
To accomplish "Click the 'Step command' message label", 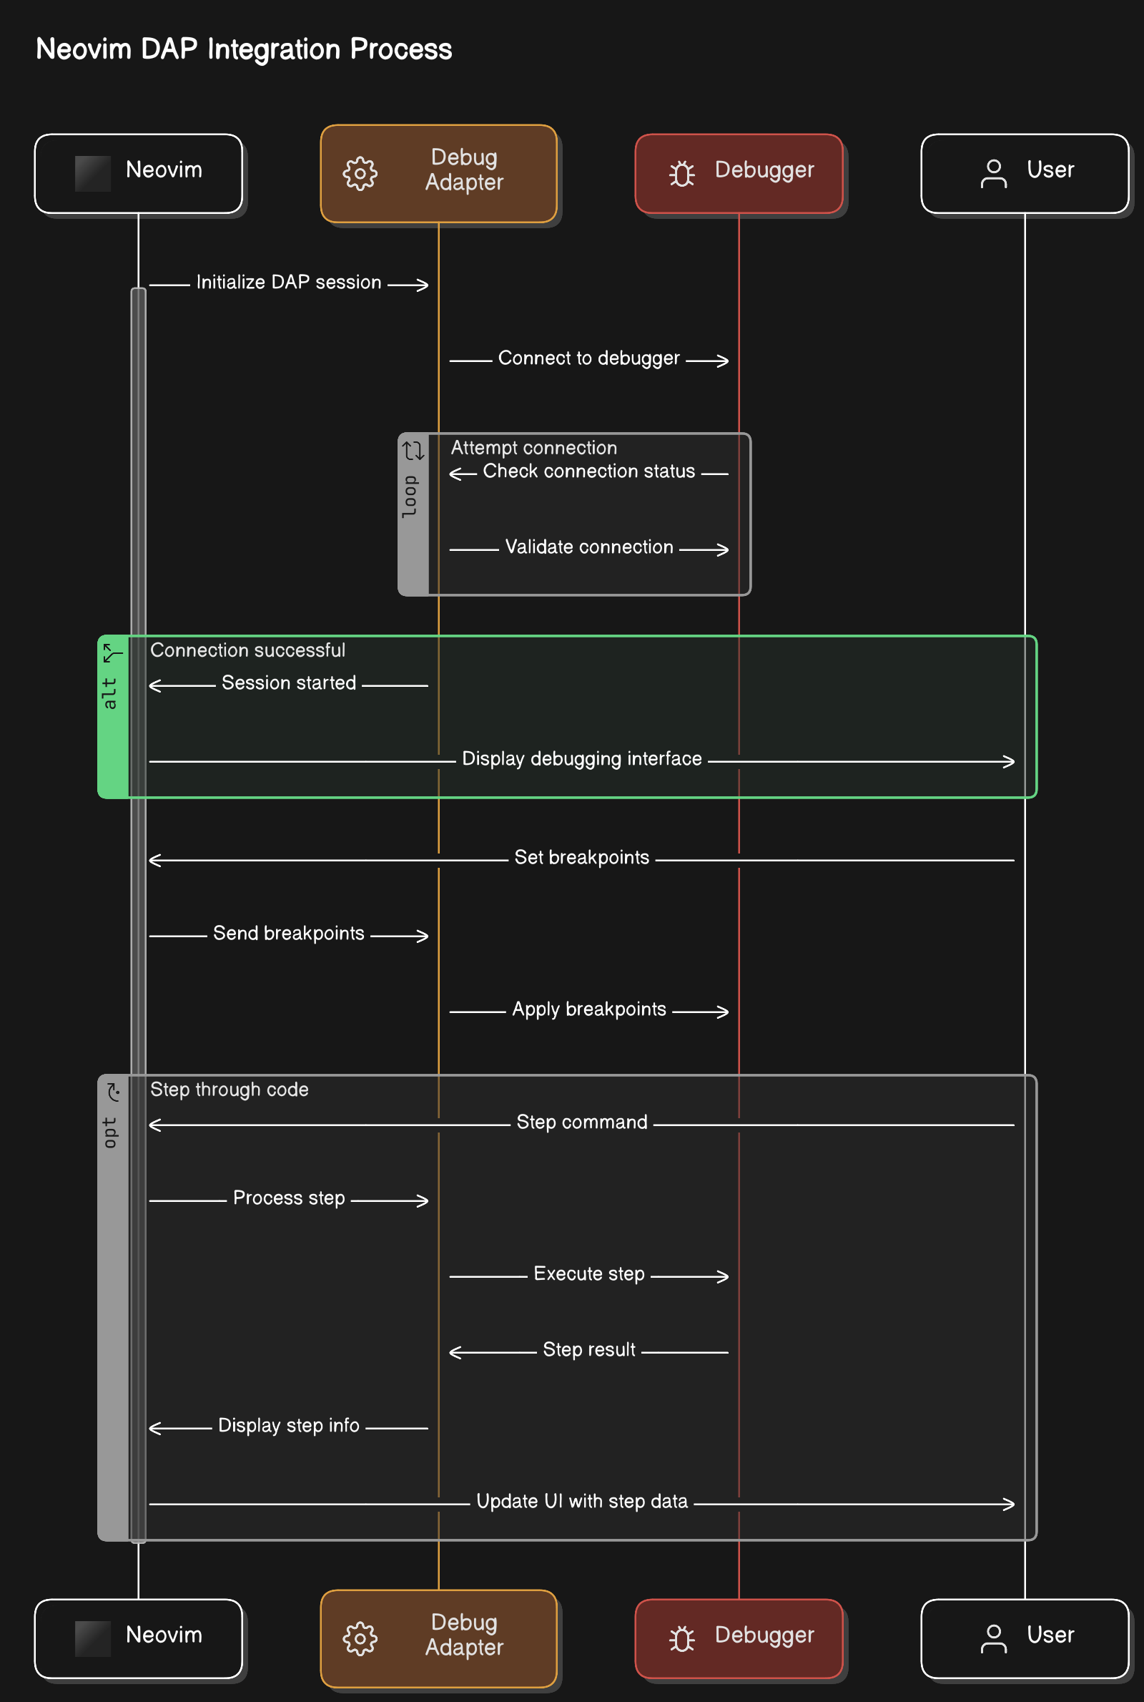I will (581, 1123).
